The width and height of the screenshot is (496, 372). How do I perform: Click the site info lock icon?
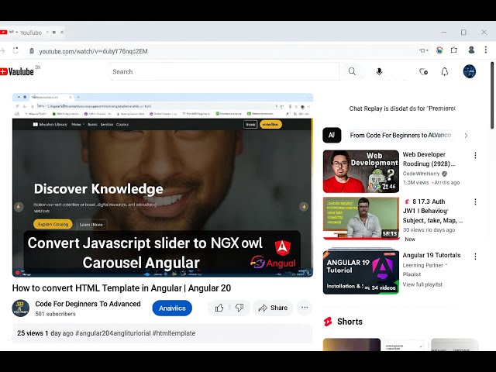click(32, 51)
